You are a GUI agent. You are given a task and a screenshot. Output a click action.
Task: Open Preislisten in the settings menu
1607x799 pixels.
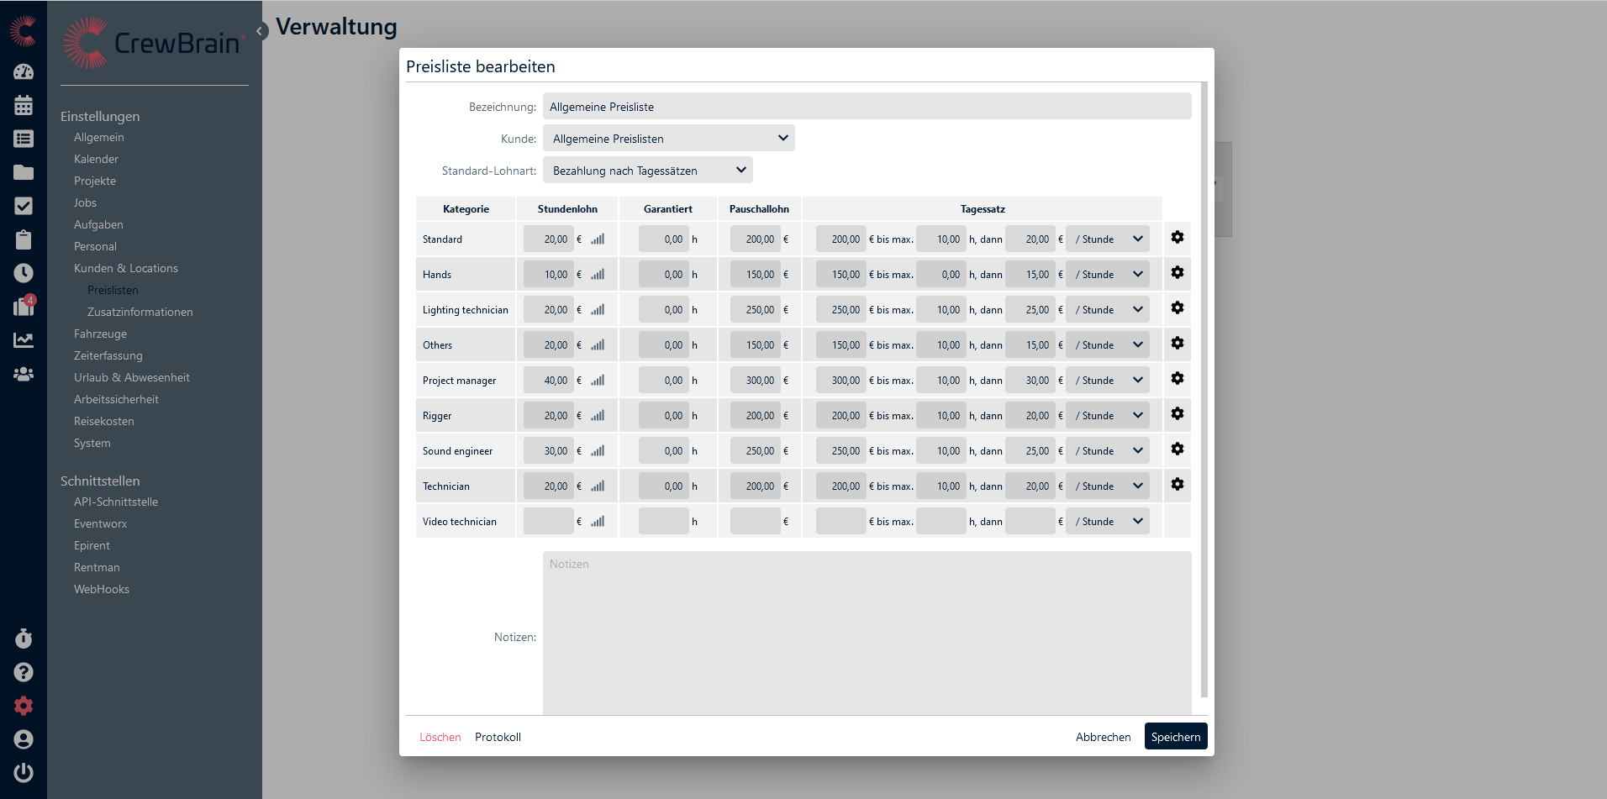113,290
